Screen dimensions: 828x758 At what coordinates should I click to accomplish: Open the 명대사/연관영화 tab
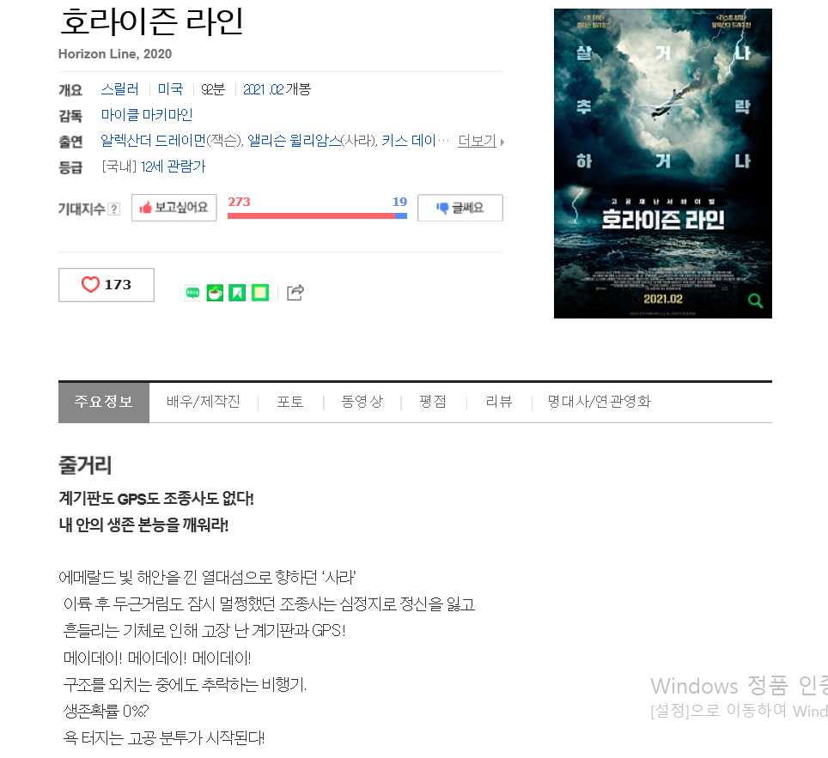pyautogui.click(x=599, y=402)
